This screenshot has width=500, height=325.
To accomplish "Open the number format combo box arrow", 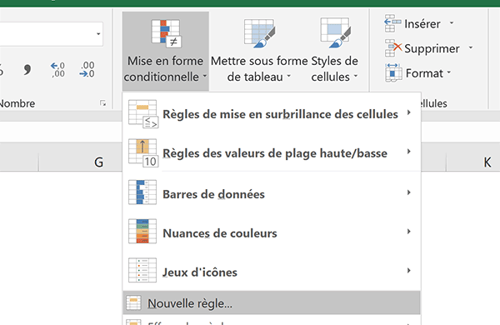I will pyautogui.click(x=98, y=34).
